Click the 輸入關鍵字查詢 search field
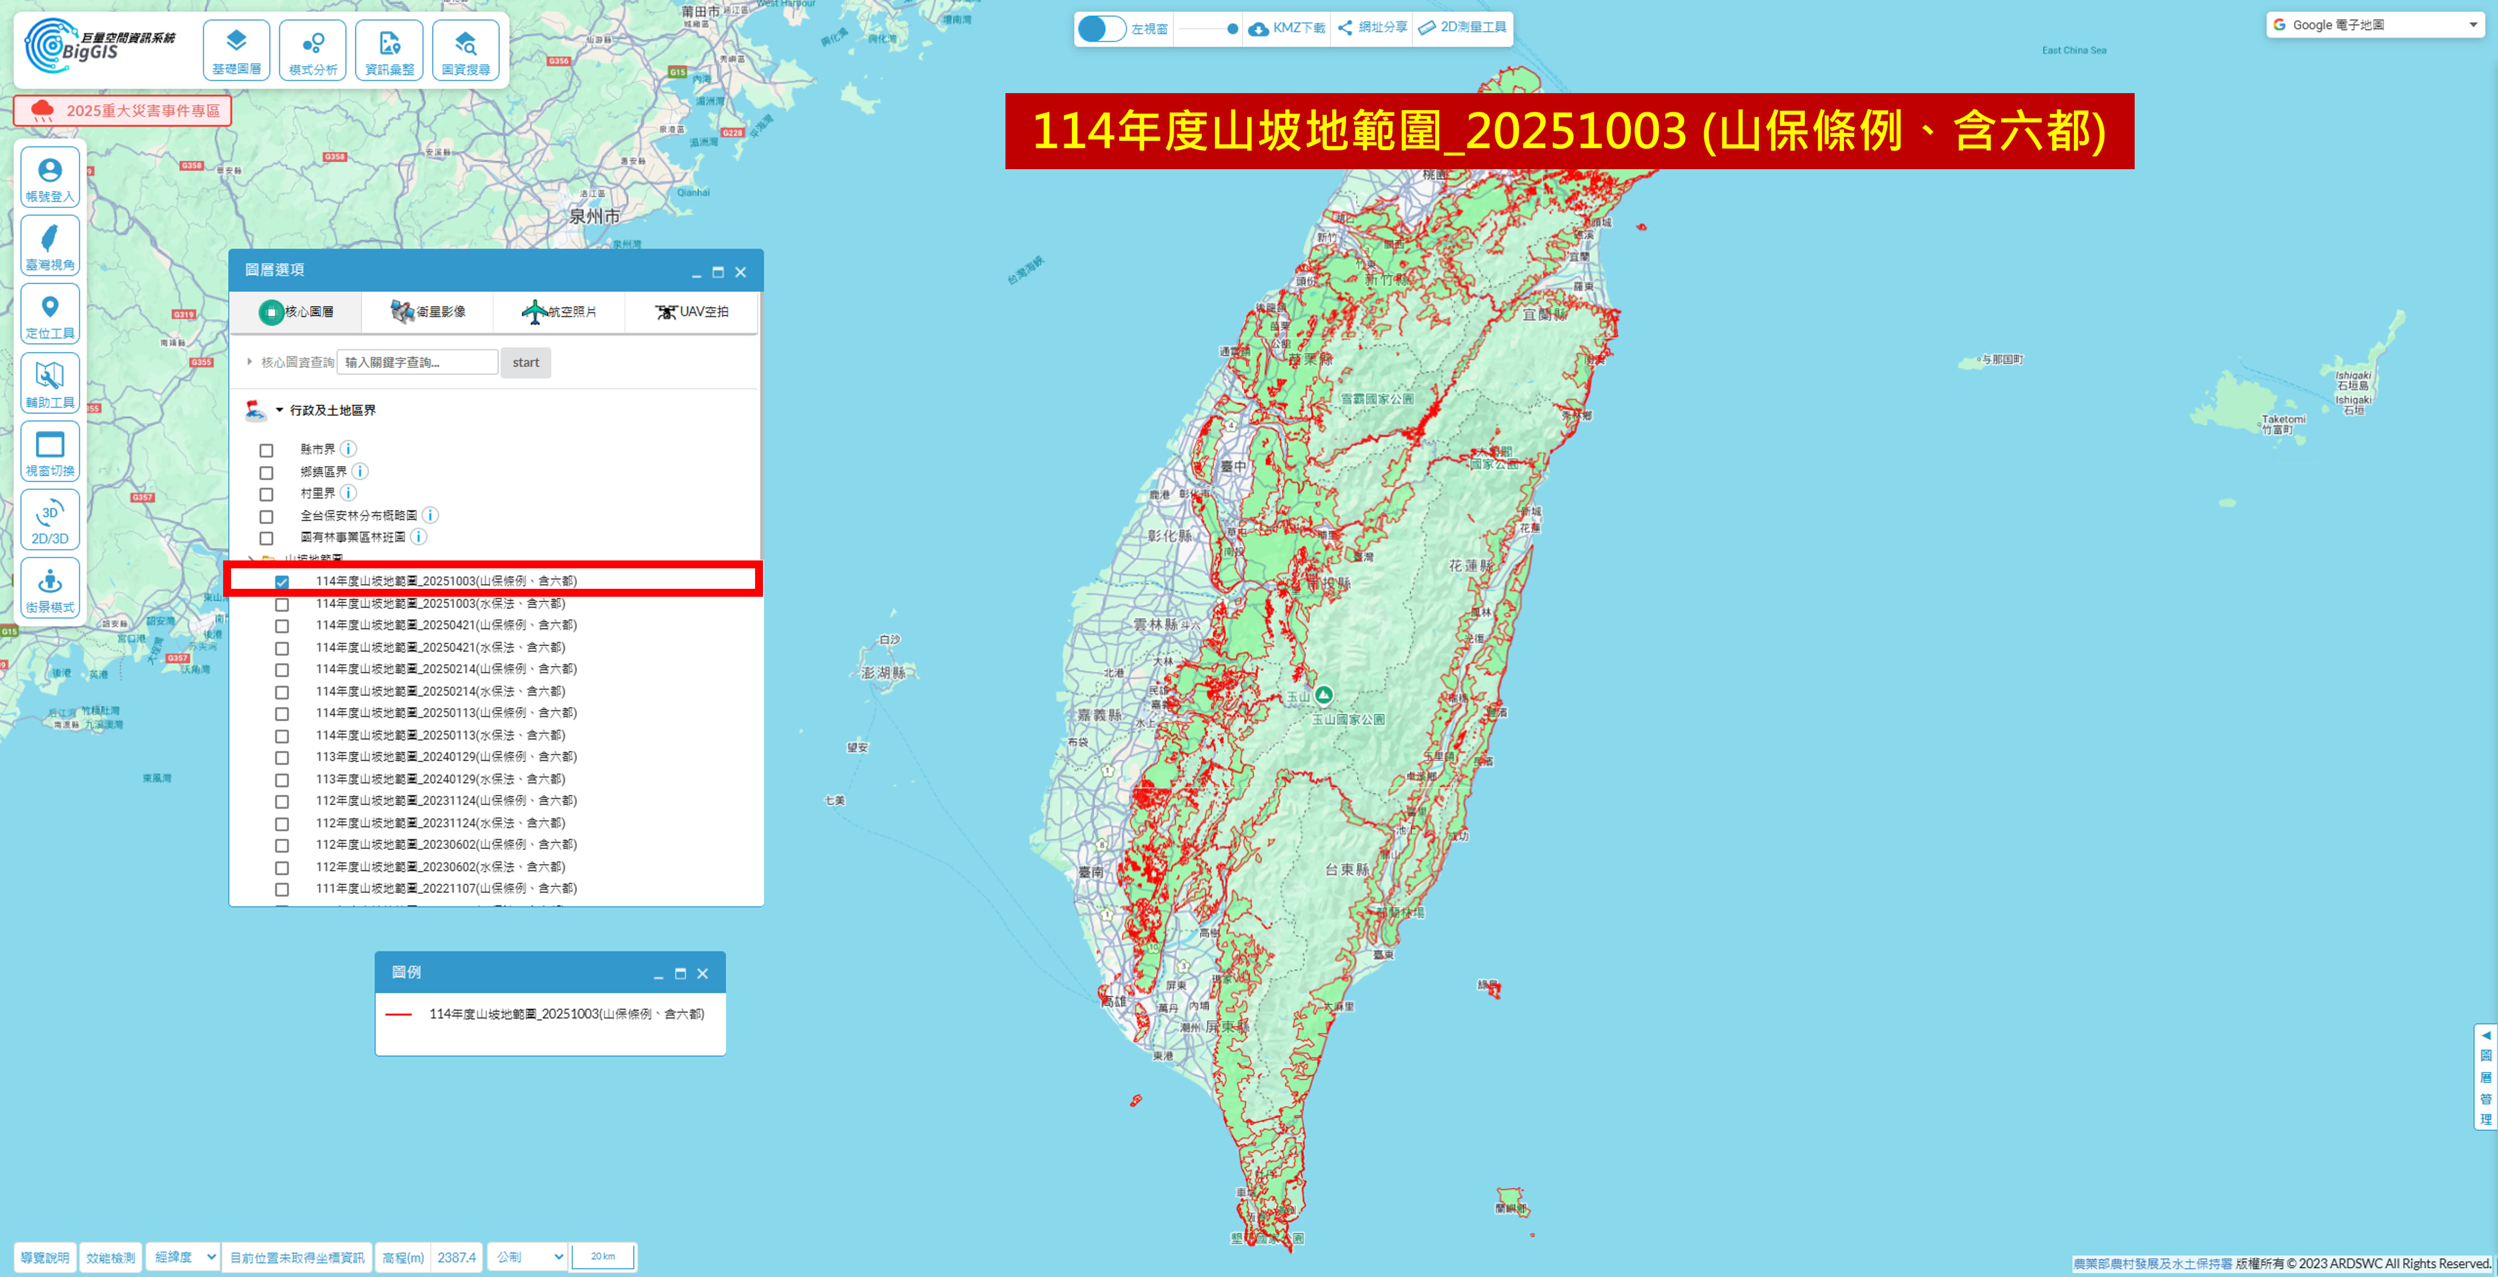 click(x=417, y=363)
